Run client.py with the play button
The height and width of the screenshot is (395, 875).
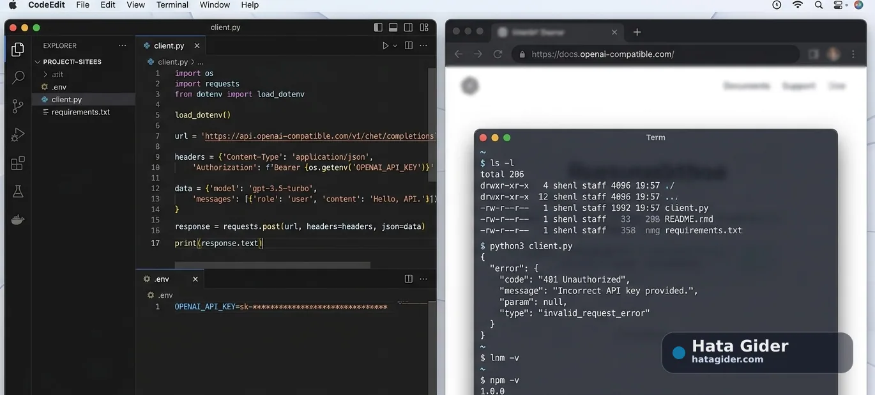(385, 46)
